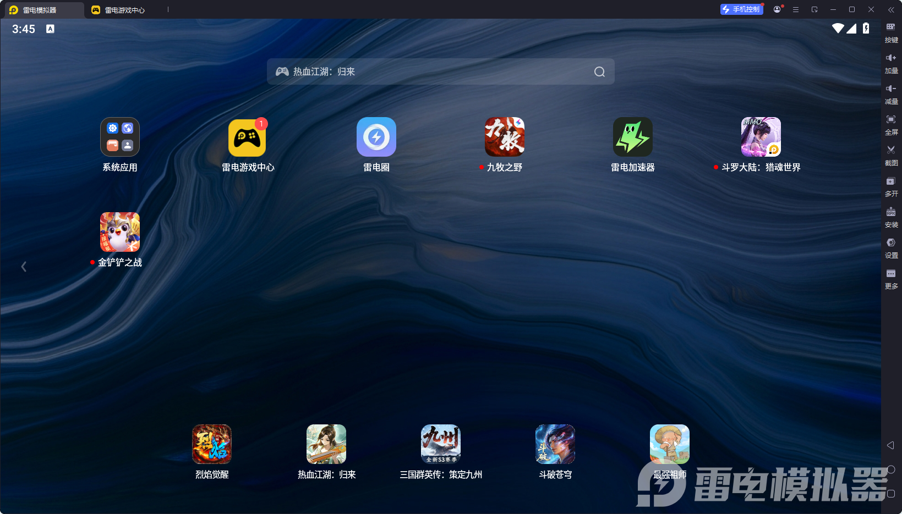This screenshot has width=902, height=514.
Task: Open emulator 设置 from the sidebar
Action: pyautogui.click(x=891, y=248)
